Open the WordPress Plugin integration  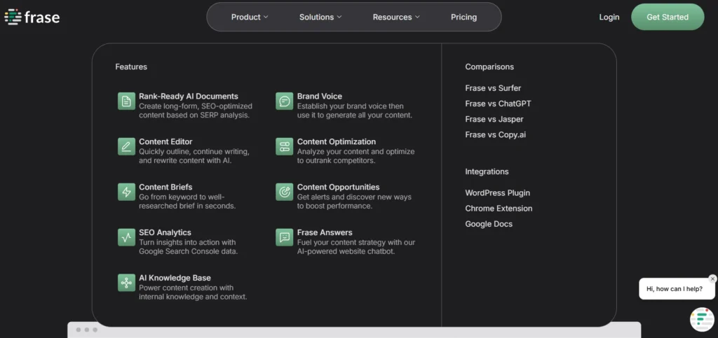pyautogui.click(x=498, y=192)
